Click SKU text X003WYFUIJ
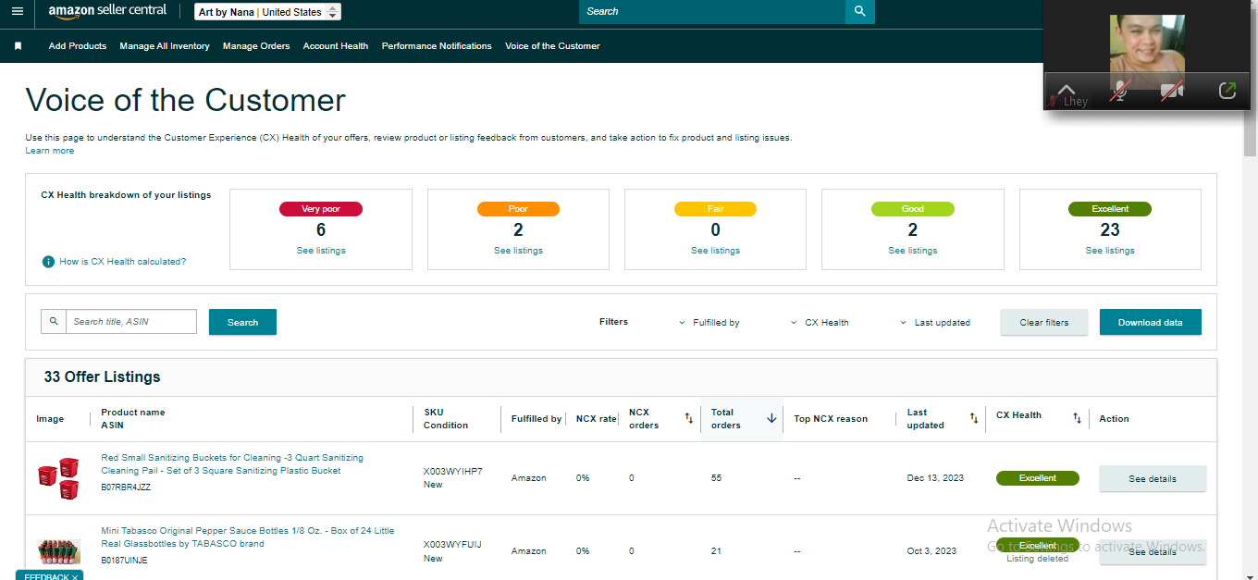Image resolution: width=1258 pixels, height=580 pixels. (x=452, y=545)
